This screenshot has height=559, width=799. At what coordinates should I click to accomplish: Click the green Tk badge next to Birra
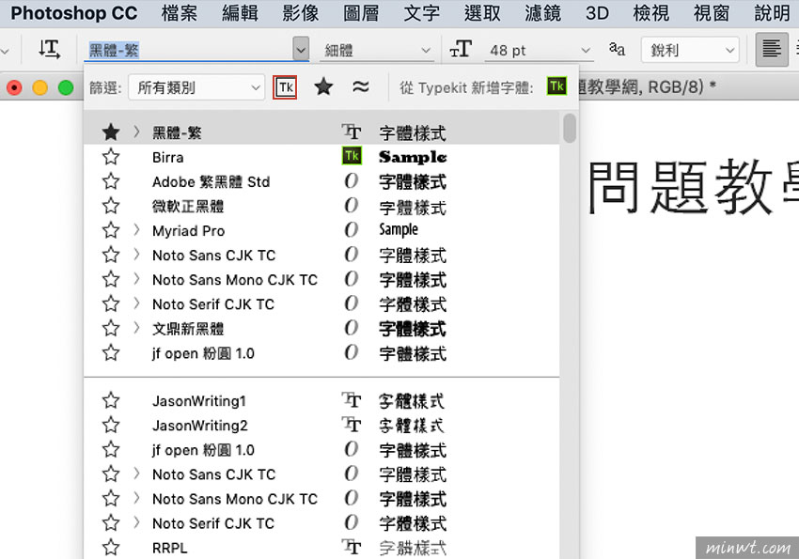click(352, 157)
